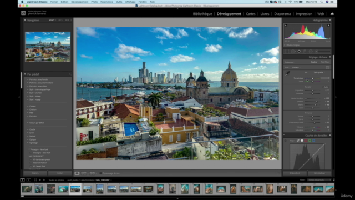Enable the Photo d'origine checkbox

pos(286,45)
